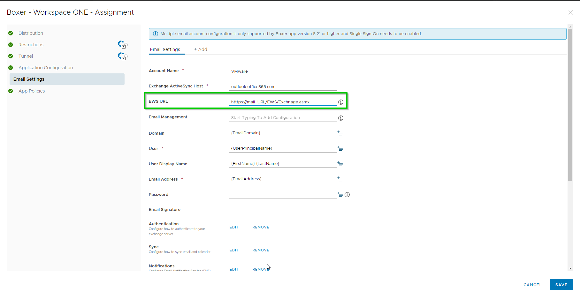The image size is (580, 298).
Task: View info icon next to Password field
Action: coord(347,194)
